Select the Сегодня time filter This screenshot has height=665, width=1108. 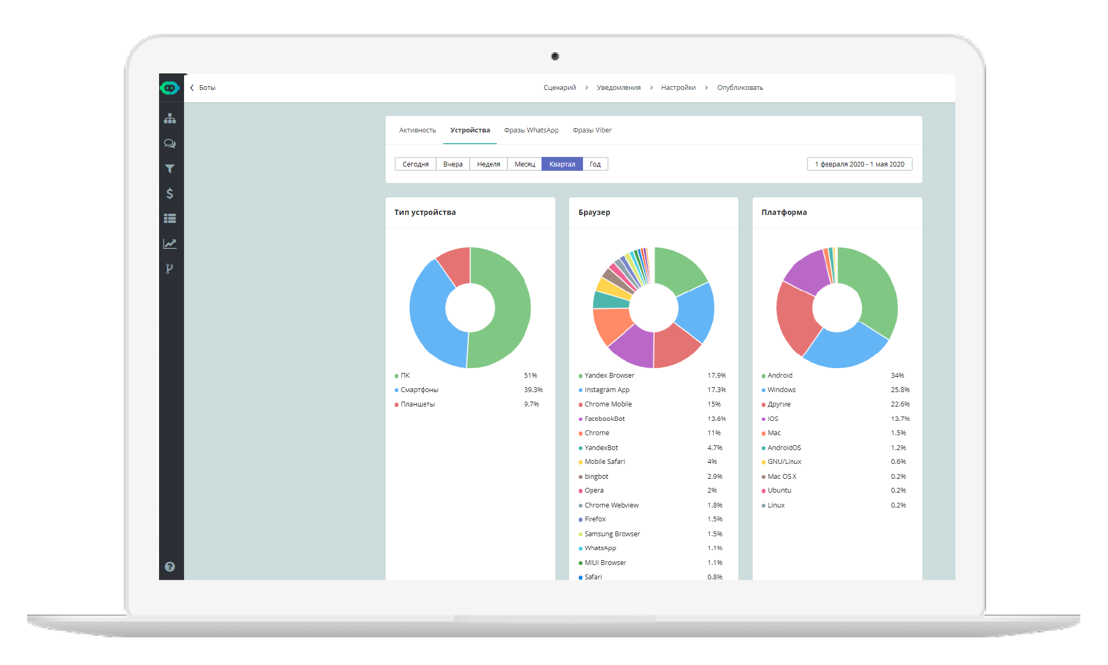(415, 164)
